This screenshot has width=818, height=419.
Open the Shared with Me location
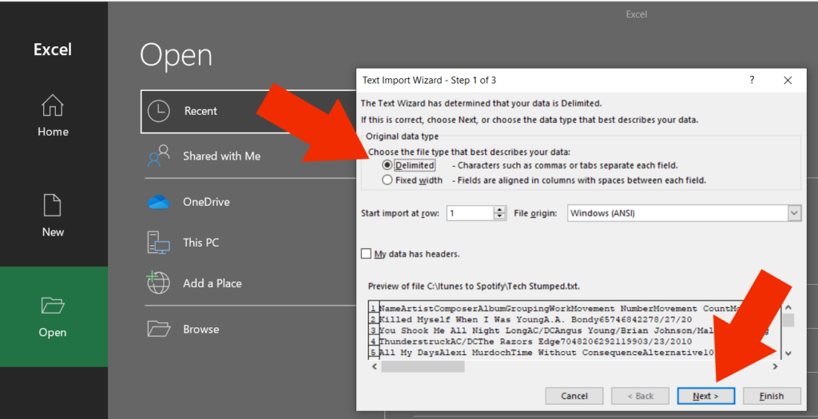221,156
